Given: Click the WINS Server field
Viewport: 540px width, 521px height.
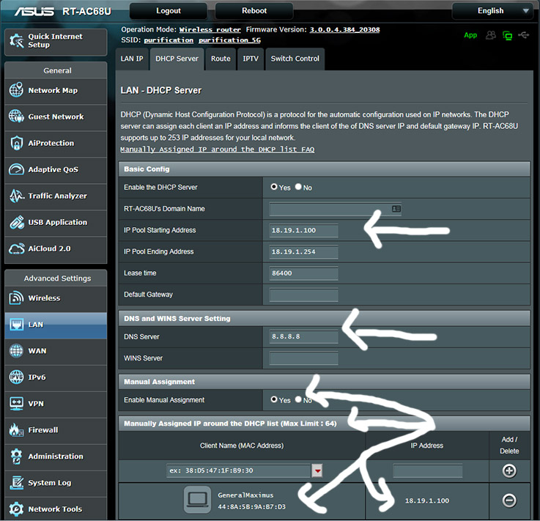Looking at the screenshot, I should coord(304,358).
